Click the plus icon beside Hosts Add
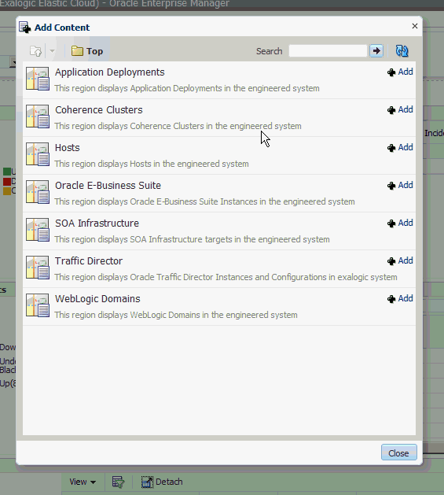 pos(391,148)
